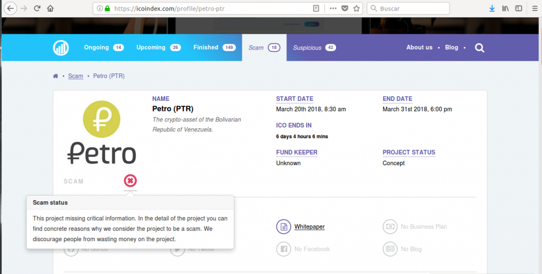Click the Petro coin logo image
Viewport: 542px width, 274px height.
click(x=102, y=132)
